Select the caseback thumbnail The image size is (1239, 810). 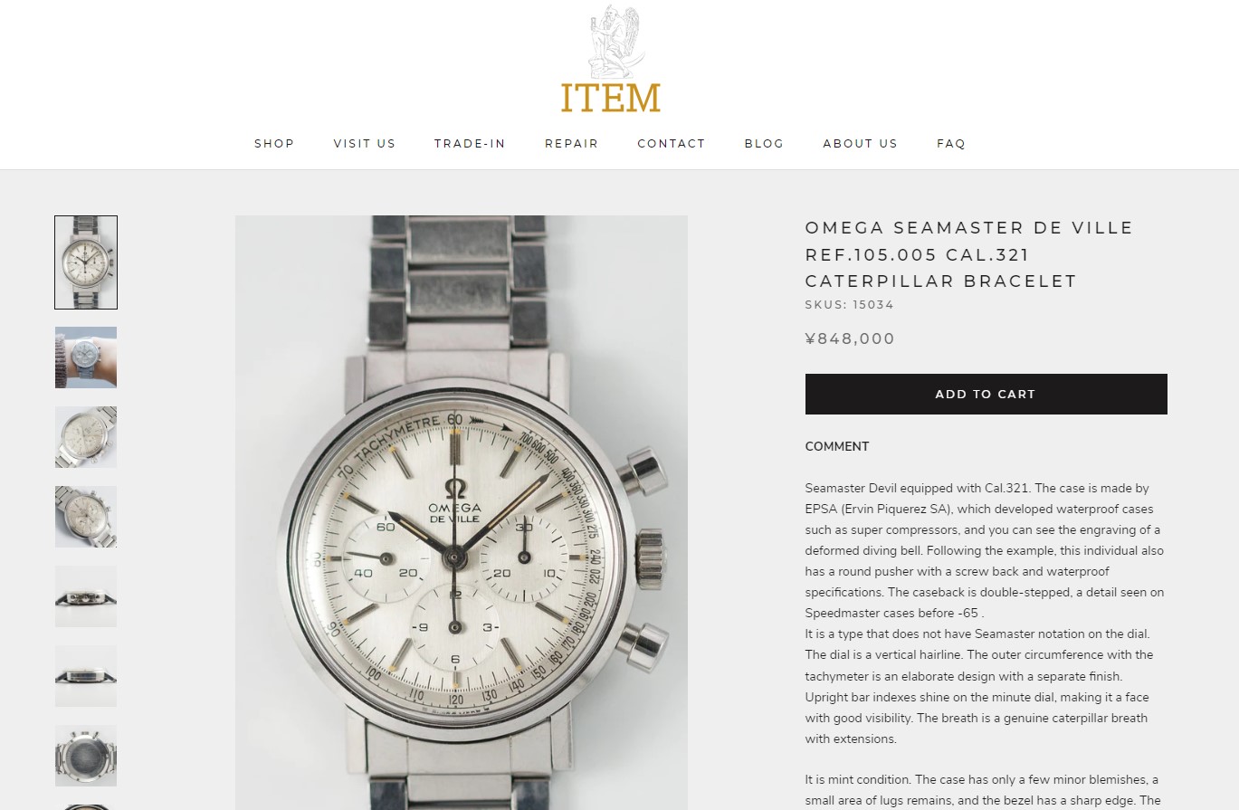86,756
